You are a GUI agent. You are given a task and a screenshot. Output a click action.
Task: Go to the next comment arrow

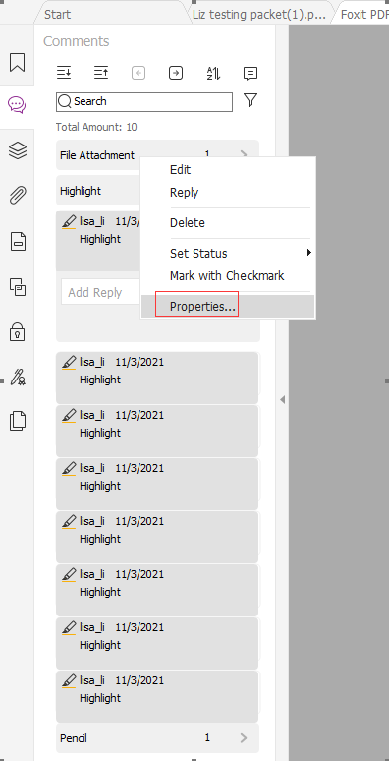(176, 74)
